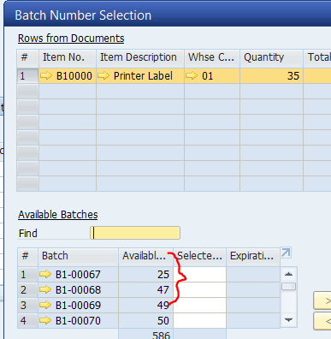Screen dimensions: 331x339
Task: Click the move-right arrow button
Action: 322,300
